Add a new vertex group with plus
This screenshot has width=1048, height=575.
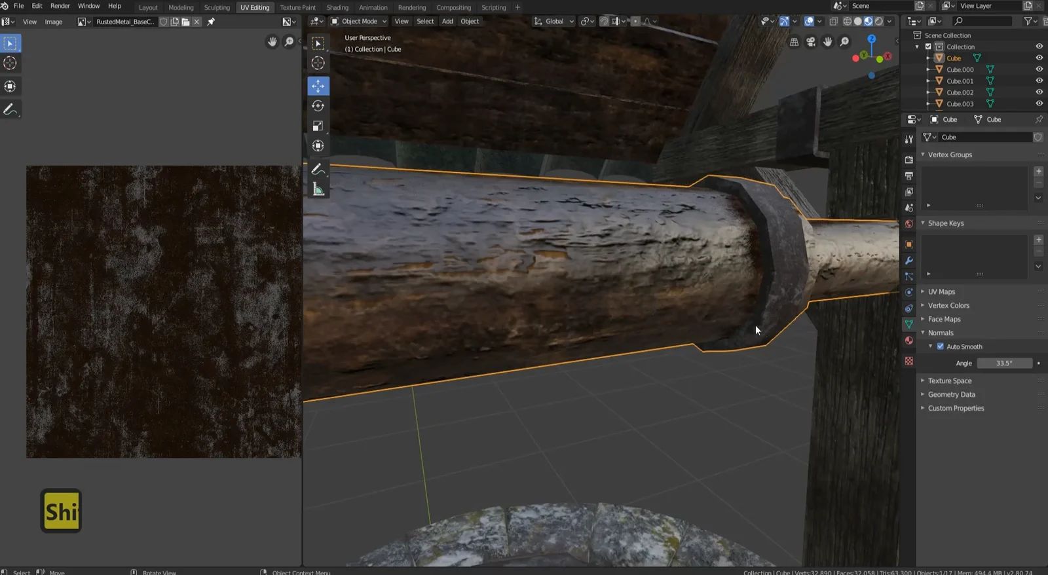tap(1038, 172)
